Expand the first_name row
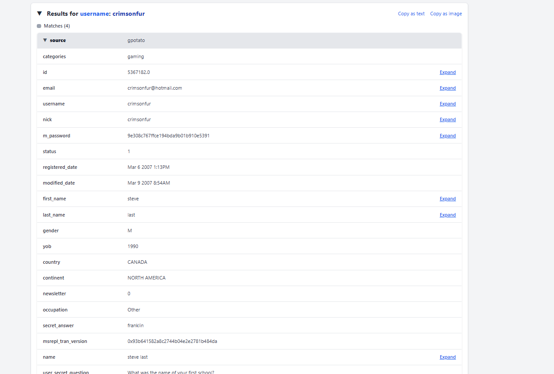This screenshot has width=554, height=374. click(448, 199)
